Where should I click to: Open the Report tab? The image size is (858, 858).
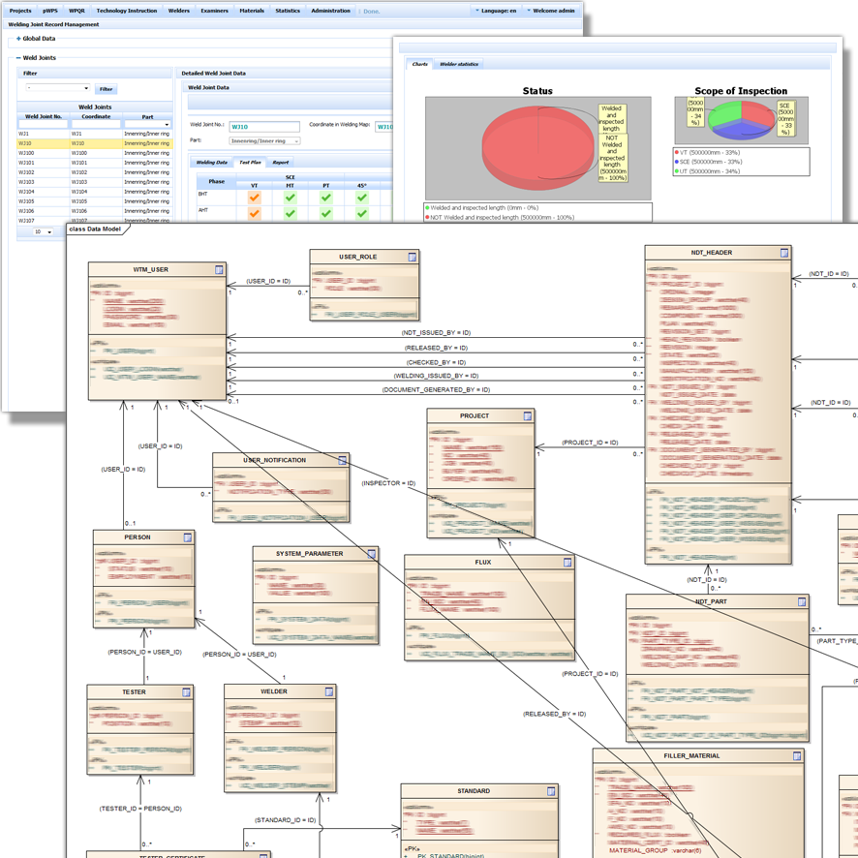point(280,163)
